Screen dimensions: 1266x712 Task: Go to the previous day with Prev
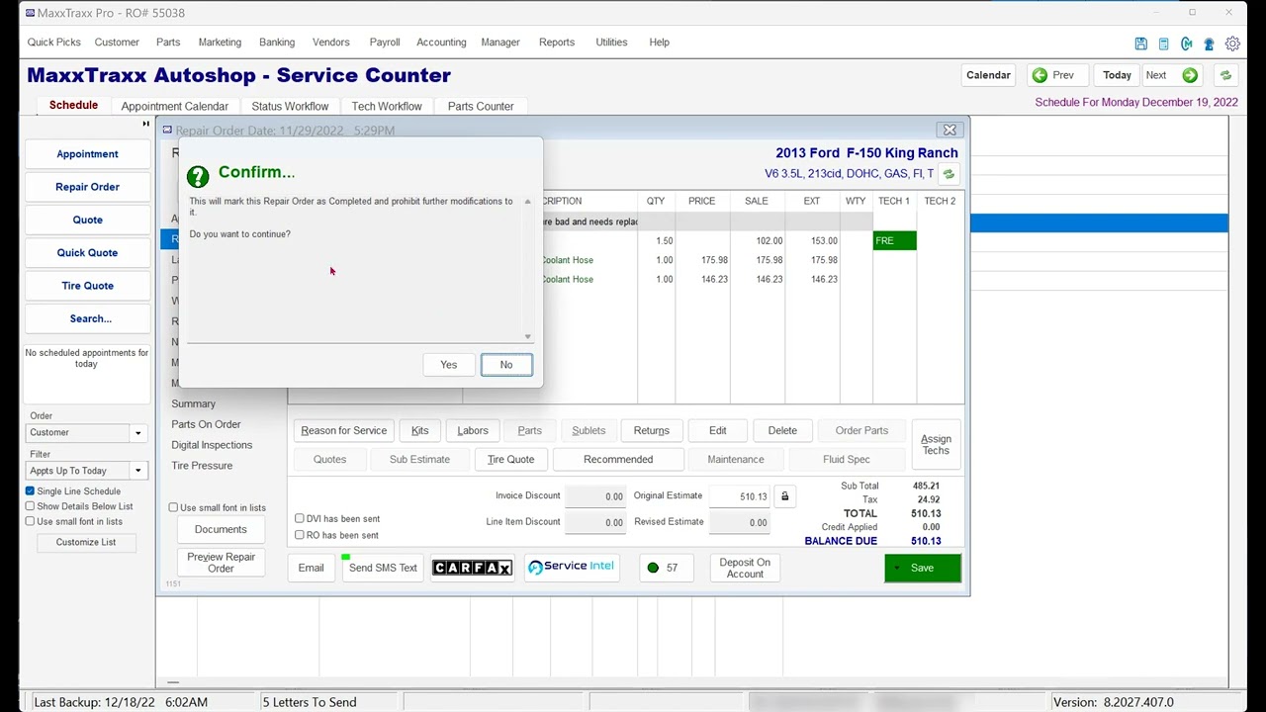tap(1057, 75)
